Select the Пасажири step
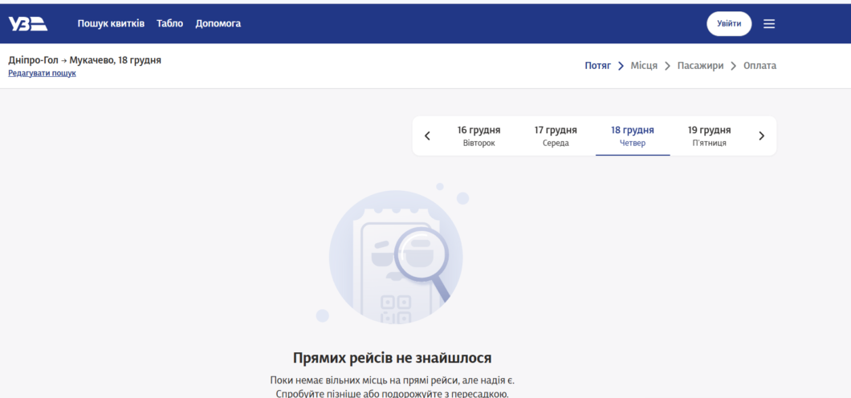Viewport: 851px width, 398px height. point(700,66)
